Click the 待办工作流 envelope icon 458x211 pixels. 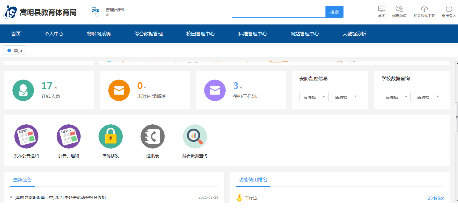coord(215,90)
